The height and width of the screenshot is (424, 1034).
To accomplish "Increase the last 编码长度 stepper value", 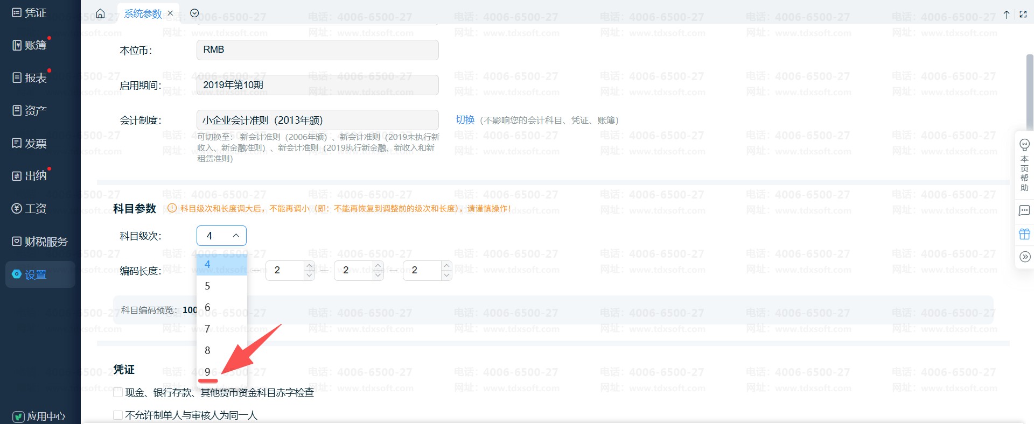I will pos(446,265).
